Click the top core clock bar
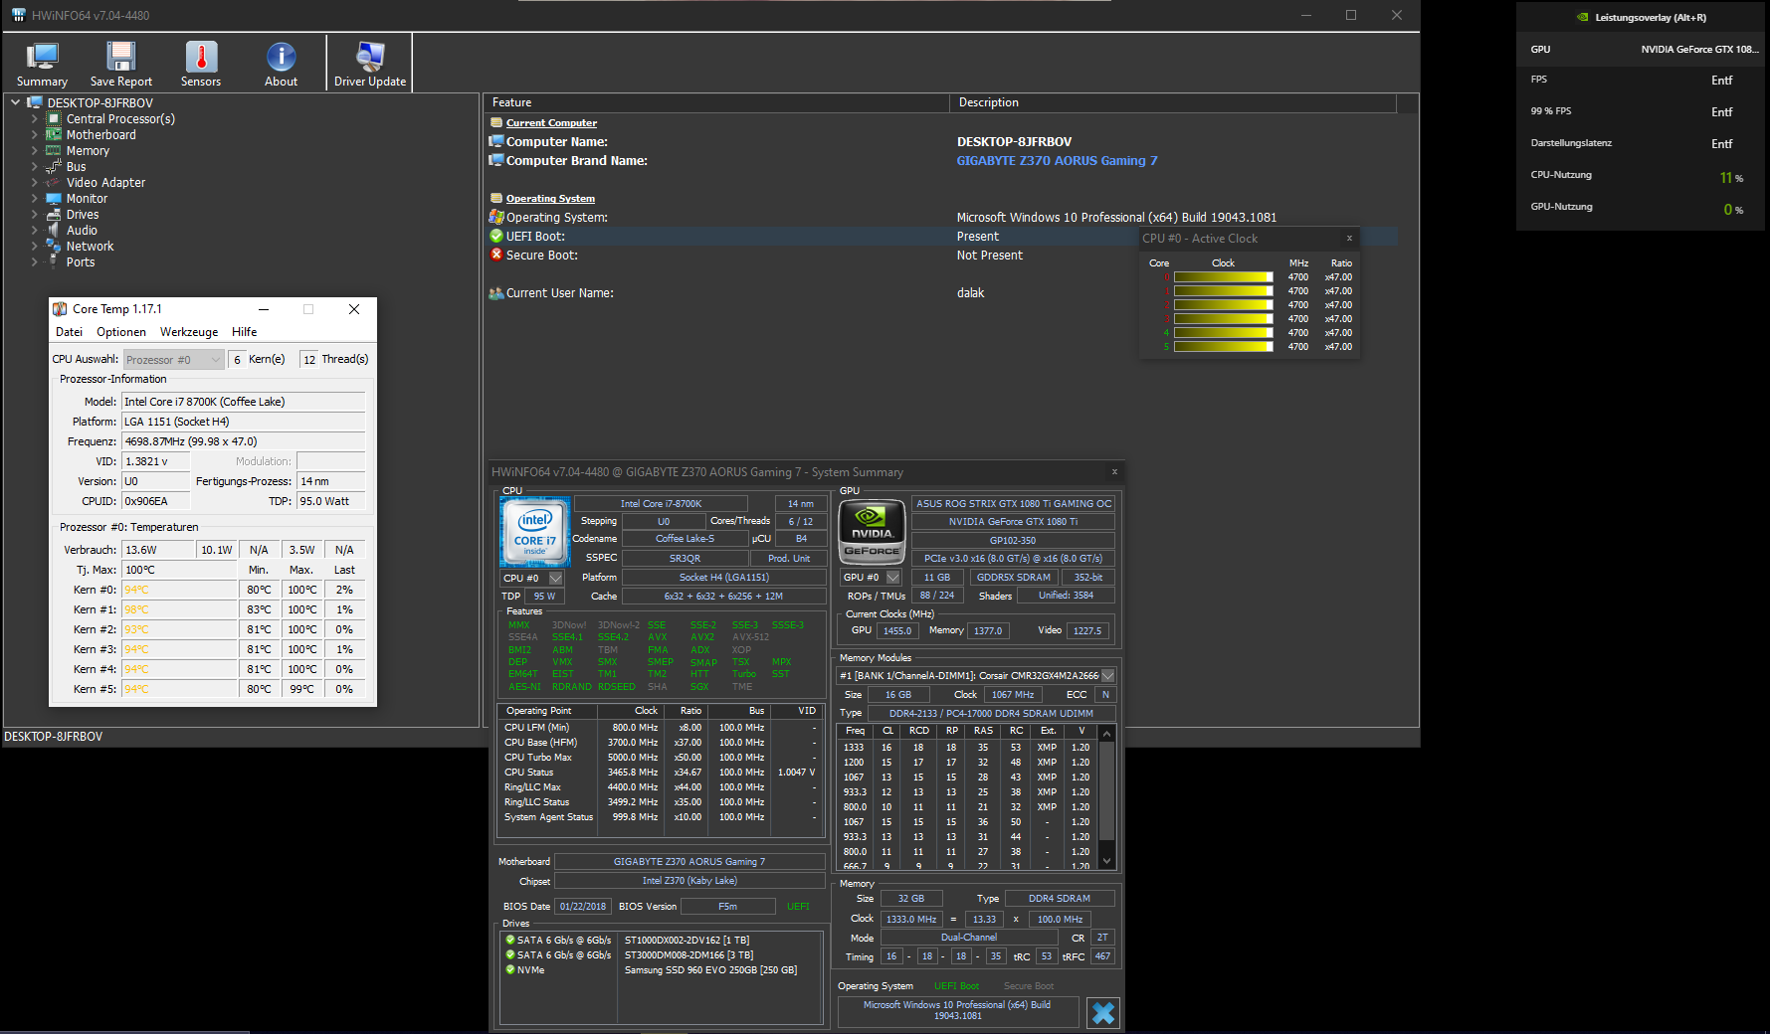The height and width of the screenshot is (1034, 1770). coord(1224,277)
